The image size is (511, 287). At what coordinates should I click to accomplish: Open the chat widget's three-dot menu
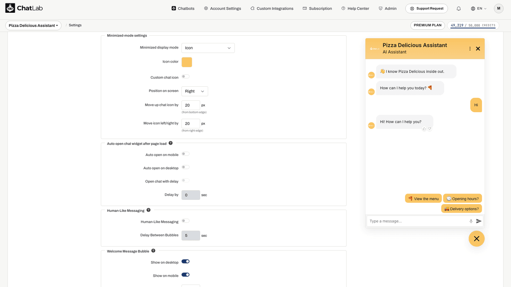[470, 48]
